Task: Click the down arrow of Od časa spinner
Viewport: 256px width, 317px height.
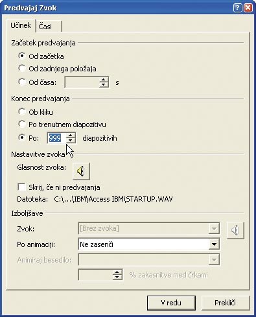Action: pyautogui.click(x=104, y=84)
